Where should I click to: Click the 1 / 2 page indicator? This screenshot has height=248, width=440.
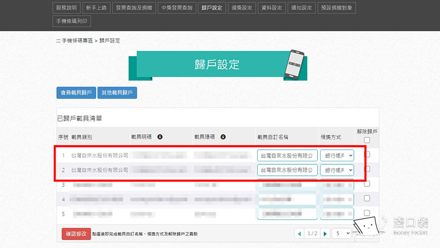coord(312,233)
